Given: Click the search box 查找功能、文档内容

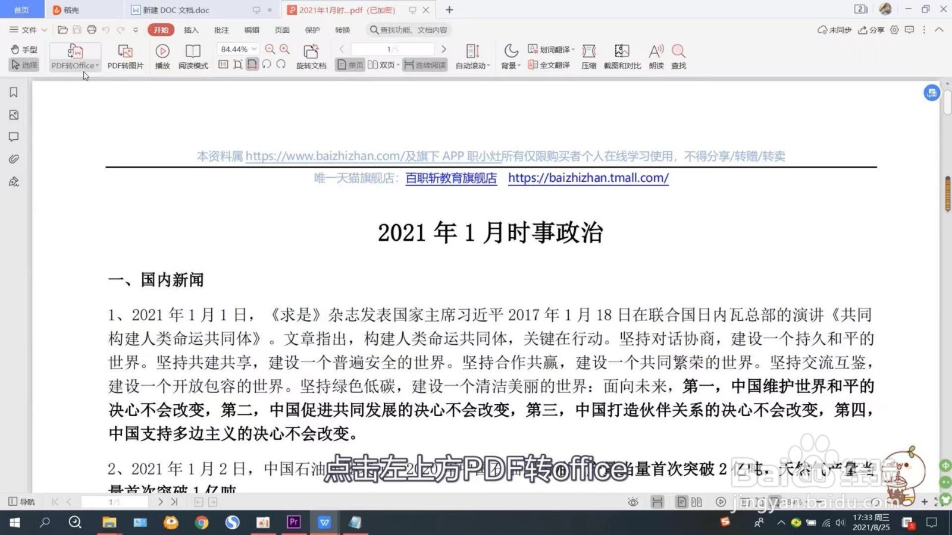Looking at the screenshot, I should point(409,30).
